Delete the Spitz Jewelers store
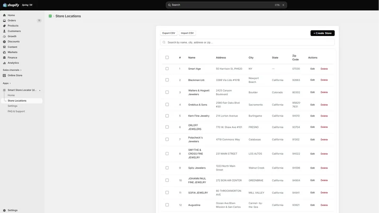 click(x=324, y=168)
